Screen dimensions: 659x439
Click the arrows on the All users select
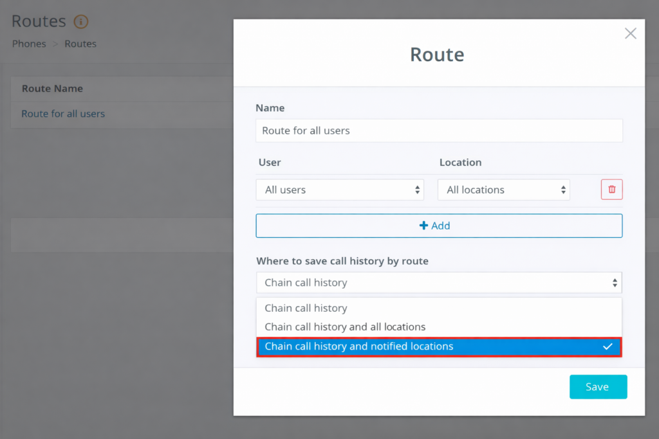coord(417,190)
